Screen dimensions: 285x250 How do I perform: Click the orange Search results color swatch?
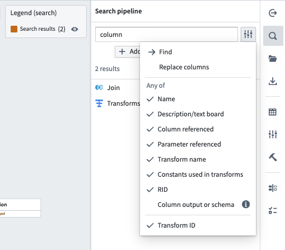(14, 29)
